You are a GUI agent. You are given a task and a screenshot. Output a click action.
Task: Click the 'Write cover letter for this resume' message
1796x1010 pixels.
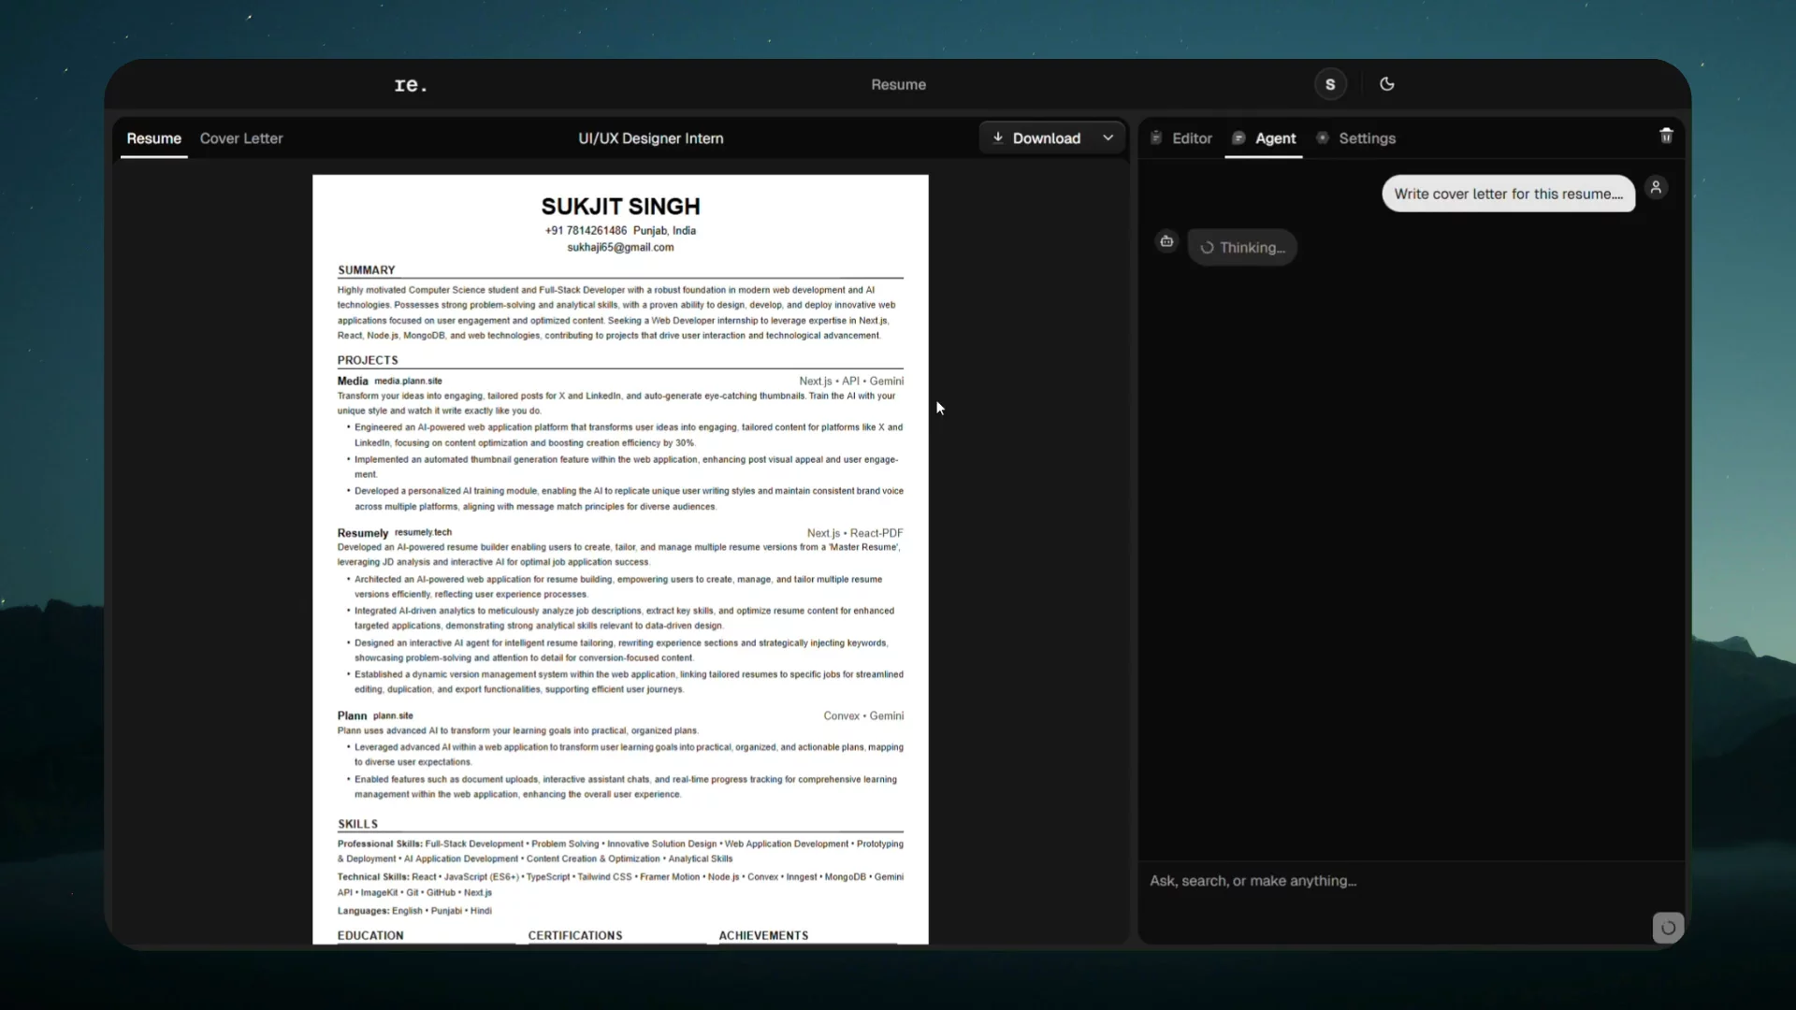coord(1509,194)
